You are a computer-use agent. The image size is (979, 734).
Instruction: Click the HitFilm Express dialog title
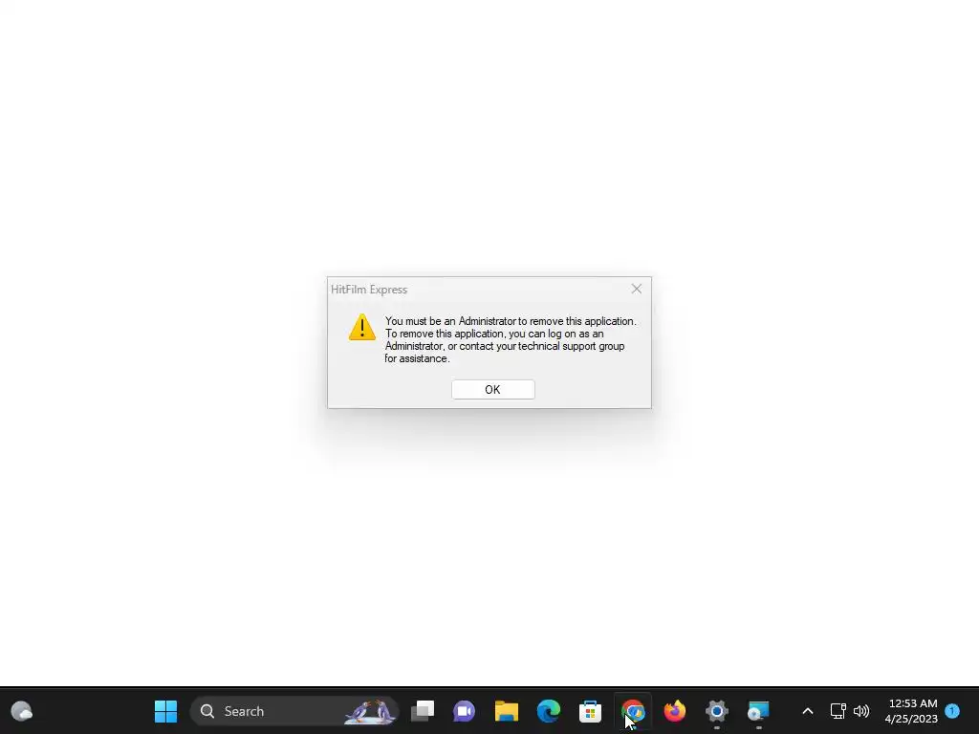pyautogui.click(x=369, y=290)
